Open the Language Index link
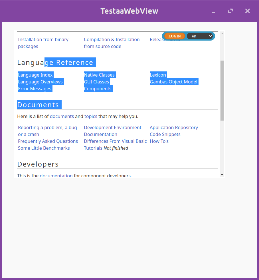This screenshot has width=259, height=280. pyautogui.click(x=35, y=75)
